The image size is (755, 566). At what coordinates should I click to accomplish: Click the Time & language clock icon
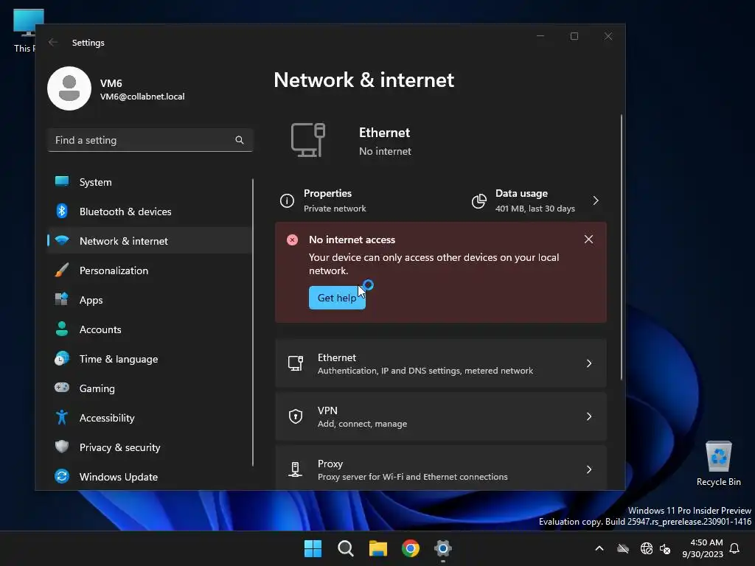[62, 359]
